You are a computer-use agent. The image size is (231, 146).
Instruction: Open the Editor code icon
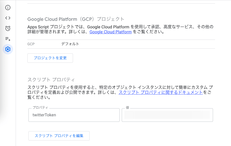click(8, 18)
